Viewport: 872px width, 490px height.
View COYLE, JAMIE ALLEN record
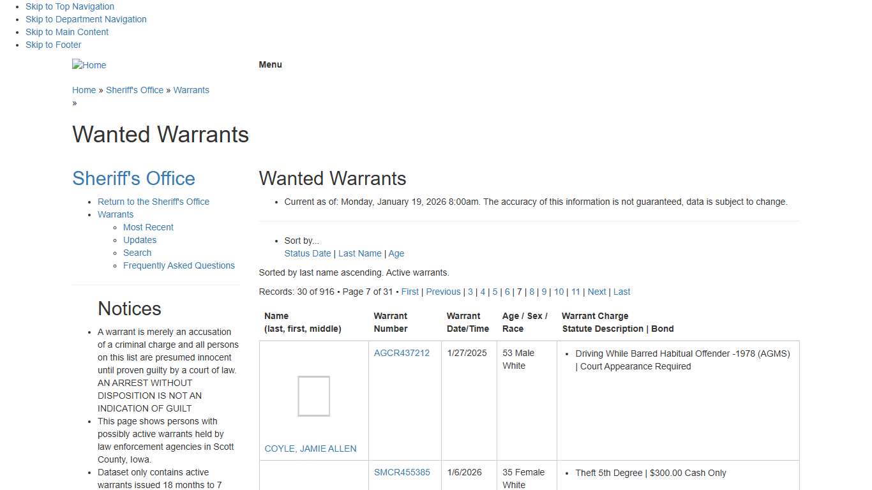click(x=310, y=449)
